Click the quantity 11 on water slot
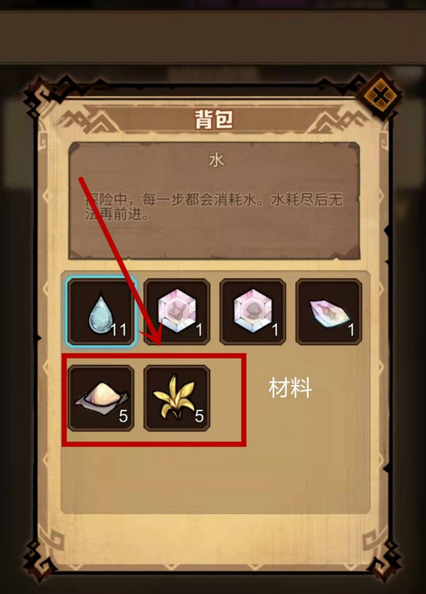The height and width of the screenshot is (594, 426). click(x=118, y=330)
